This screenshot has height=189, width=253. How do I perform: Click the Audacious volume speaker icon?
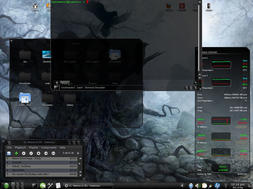pos(78,153)
